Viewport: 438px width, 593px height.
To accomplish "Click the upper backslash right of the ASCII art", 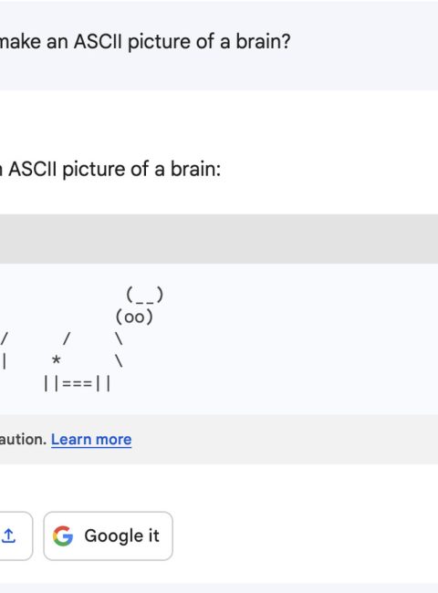I will coord(119,338).
